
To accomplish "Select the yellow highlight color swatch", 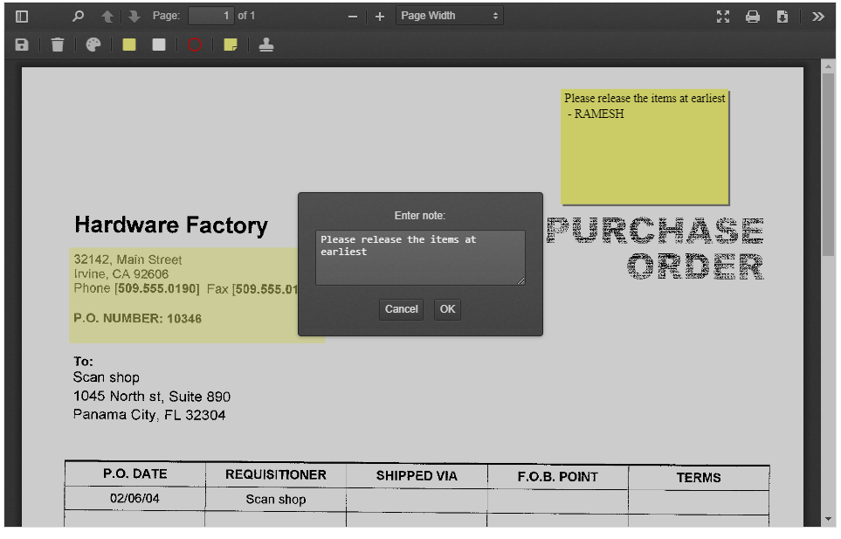I will click(x=128, y=45).
